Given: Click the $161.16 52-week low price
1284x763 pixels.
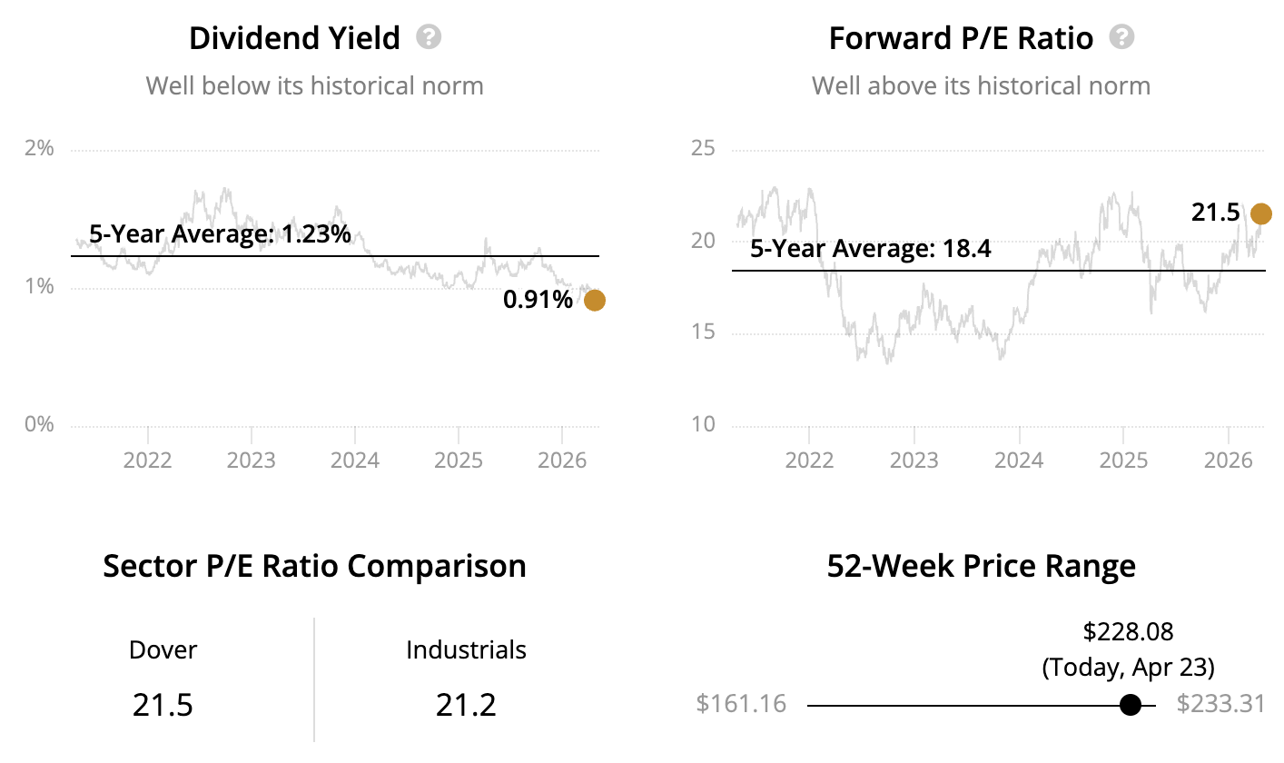Looking at the screenshot, I should point(741,704).
